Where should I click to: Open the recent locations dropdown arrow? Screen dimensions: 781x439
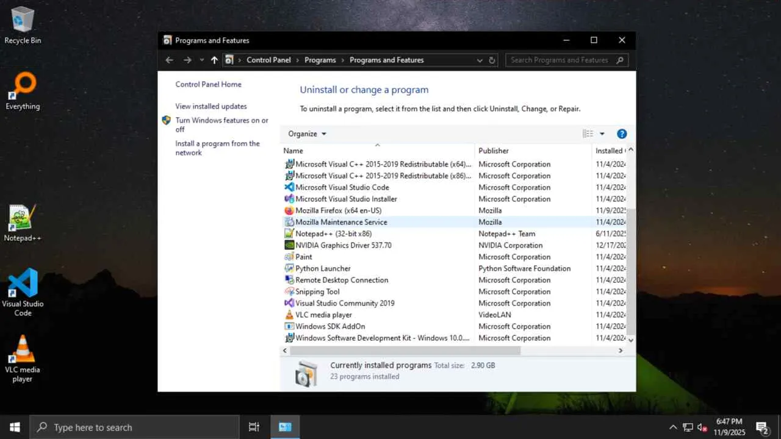(201, 60)
